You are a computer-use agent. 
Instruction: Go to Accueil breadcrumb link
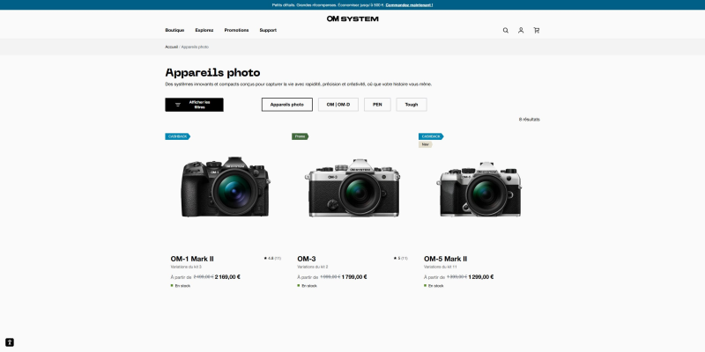click(x=171, y=47)
